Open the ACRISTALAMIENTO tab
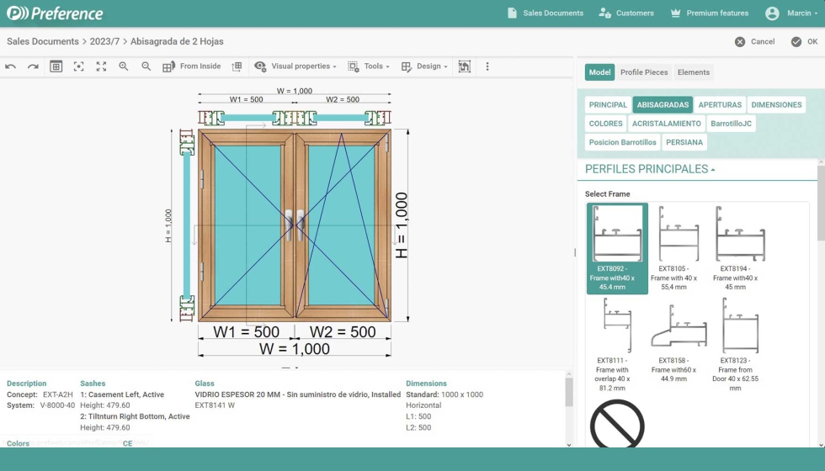Image resolution: width=825 pixels, height=471 pixels. pos(667,124)
